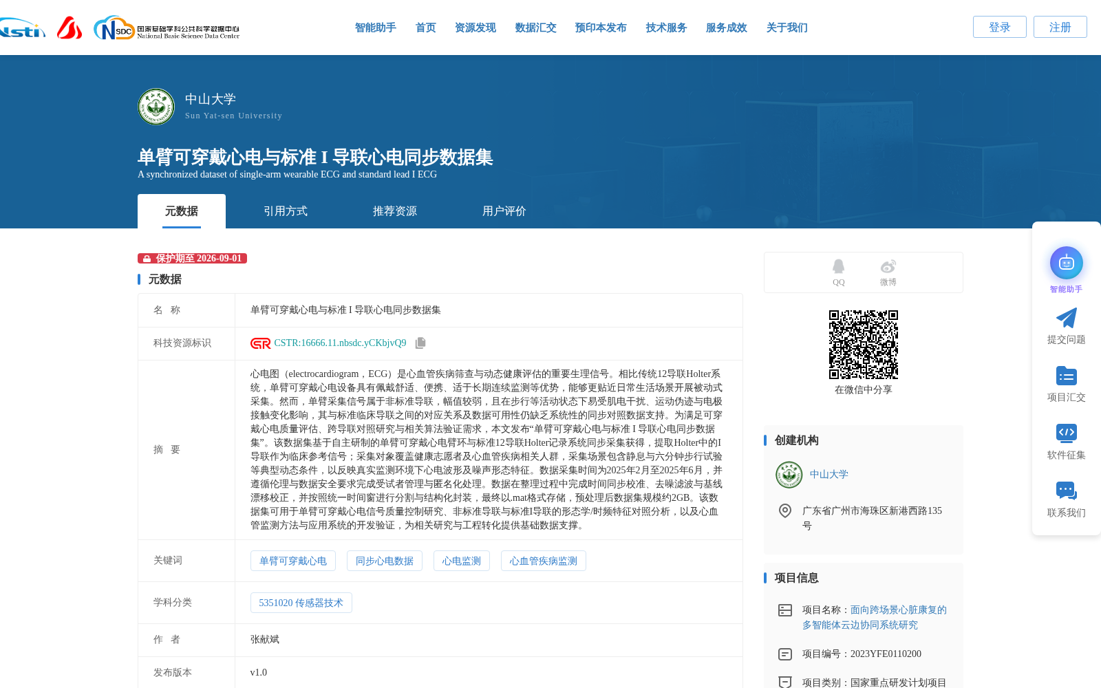The width and height of the screenshot is (1101, 688).
Task: Open 智能助手 in the top navigation
Action: (x=376, y=28)
